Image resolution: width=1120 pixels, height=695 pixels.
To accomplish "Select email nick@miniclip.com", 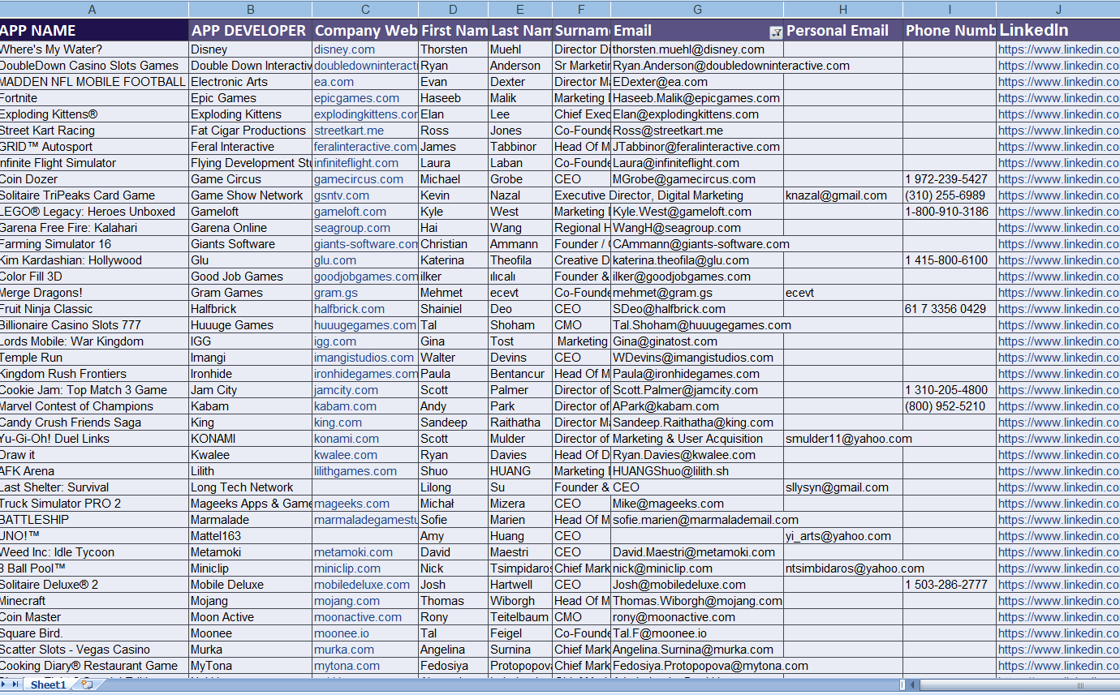I will [x=697, y=568].
